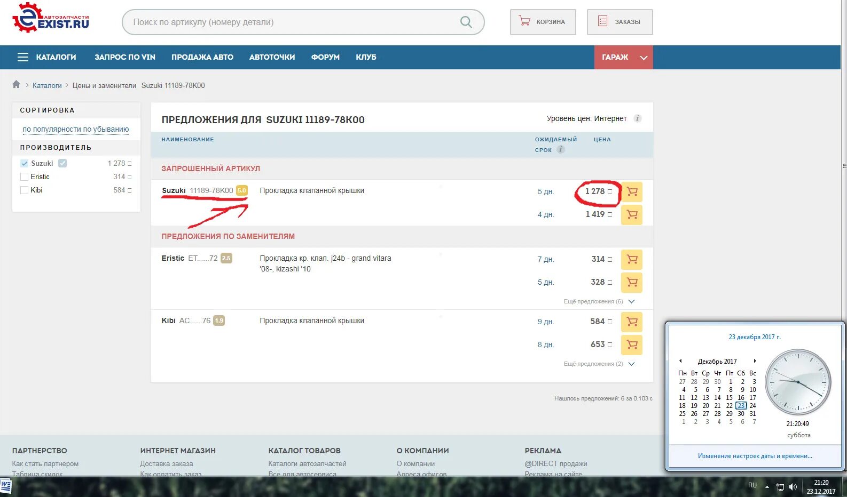Image resolution: width=847 pixels, height=497 pixels.
Task: Open the Заказы orders button
Action: tap(619, 22)
